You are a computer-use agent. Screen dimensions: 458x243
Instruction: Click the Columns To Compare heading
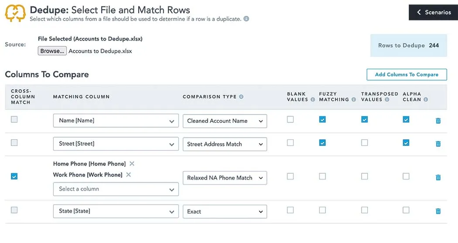pos(47,74)
